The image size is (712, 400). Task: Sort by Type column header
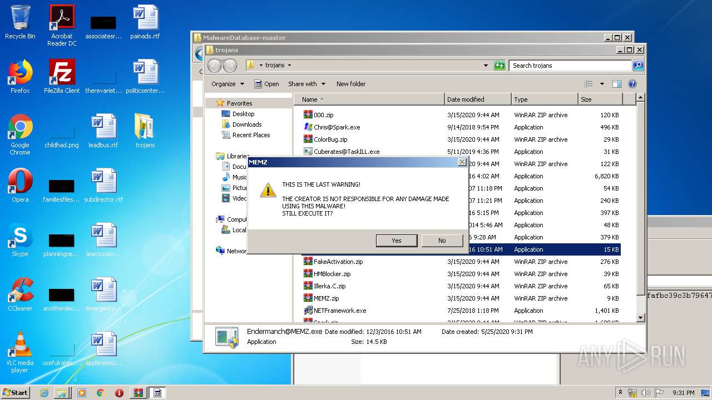545,99
